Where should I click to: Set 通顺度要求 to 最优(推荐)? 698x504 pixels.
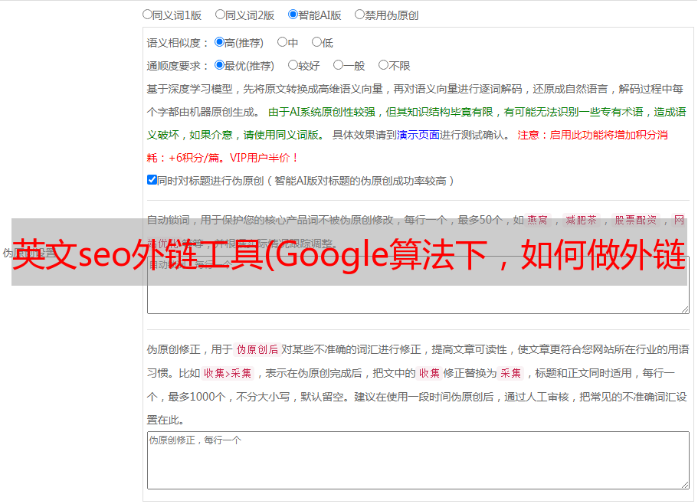(x=219, y=65)
